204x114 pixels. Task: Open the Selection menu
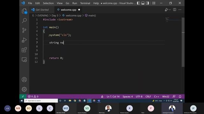click(x=48, y=3)
